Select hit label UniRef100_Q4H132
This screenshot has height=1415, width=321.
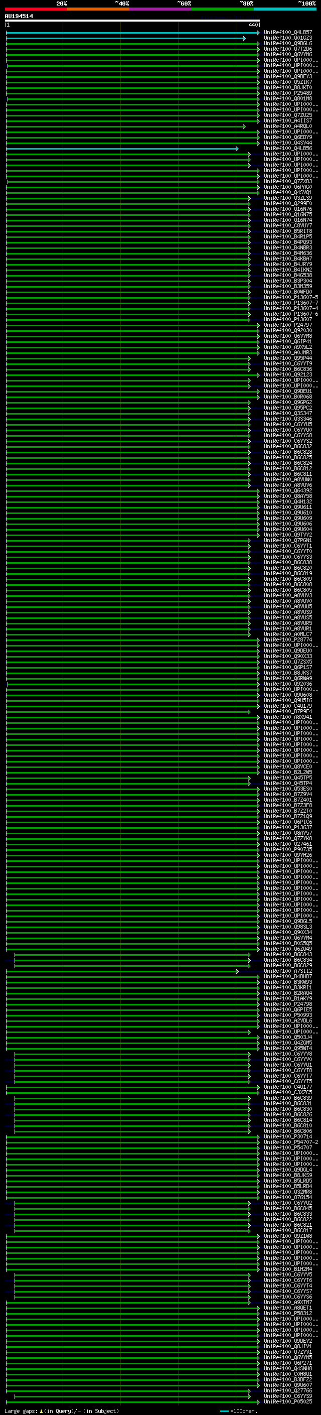point(288,502)
